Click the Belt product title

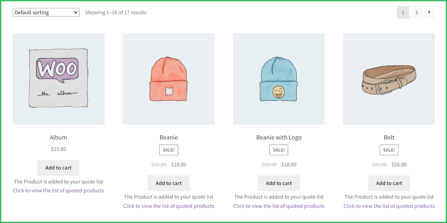tap(389, 137)
